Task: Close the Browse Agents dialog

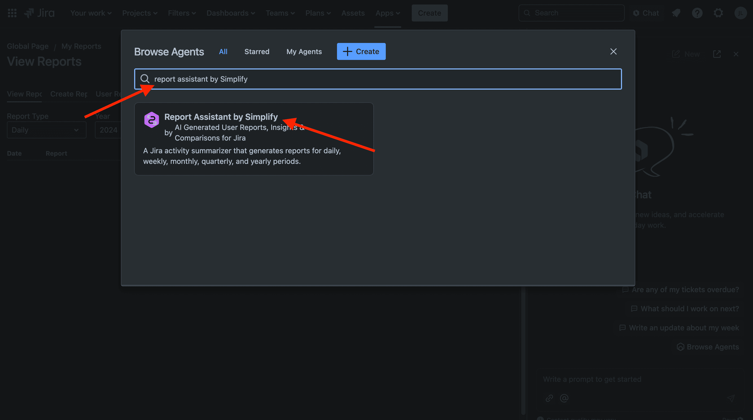Action: [613, 51]
